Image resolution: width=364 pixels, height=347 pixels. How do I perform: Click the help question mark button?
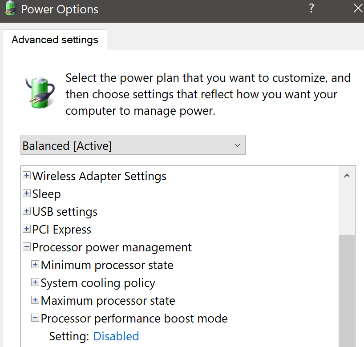coord(311,8)
